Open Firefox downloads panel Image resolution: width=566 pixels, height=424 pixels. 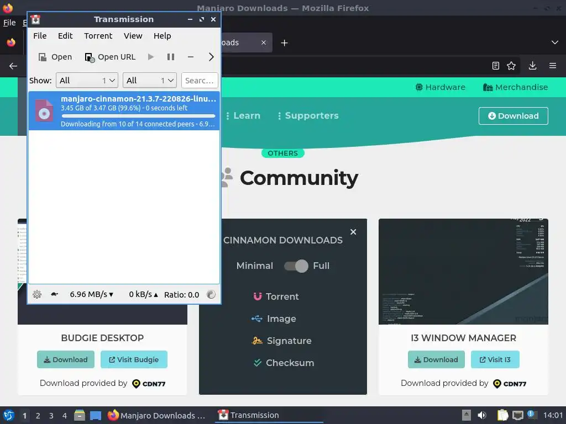click(x=532, y=66)
